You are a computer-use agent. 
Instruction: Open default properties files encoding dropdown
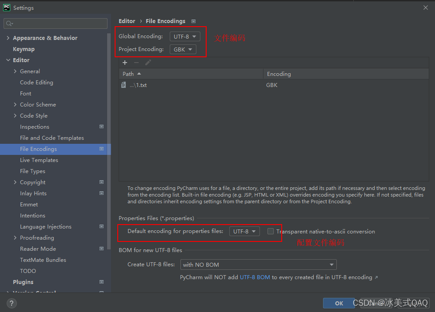pos(244,231)
